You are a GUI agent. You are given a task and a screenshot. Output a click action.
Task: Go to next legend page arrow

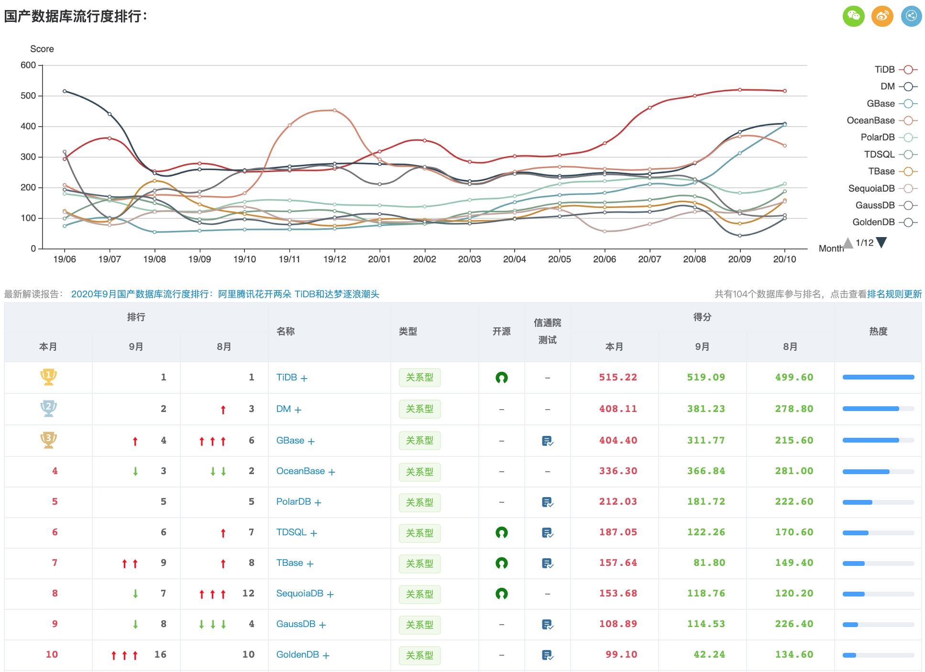[x=881, y=242]
